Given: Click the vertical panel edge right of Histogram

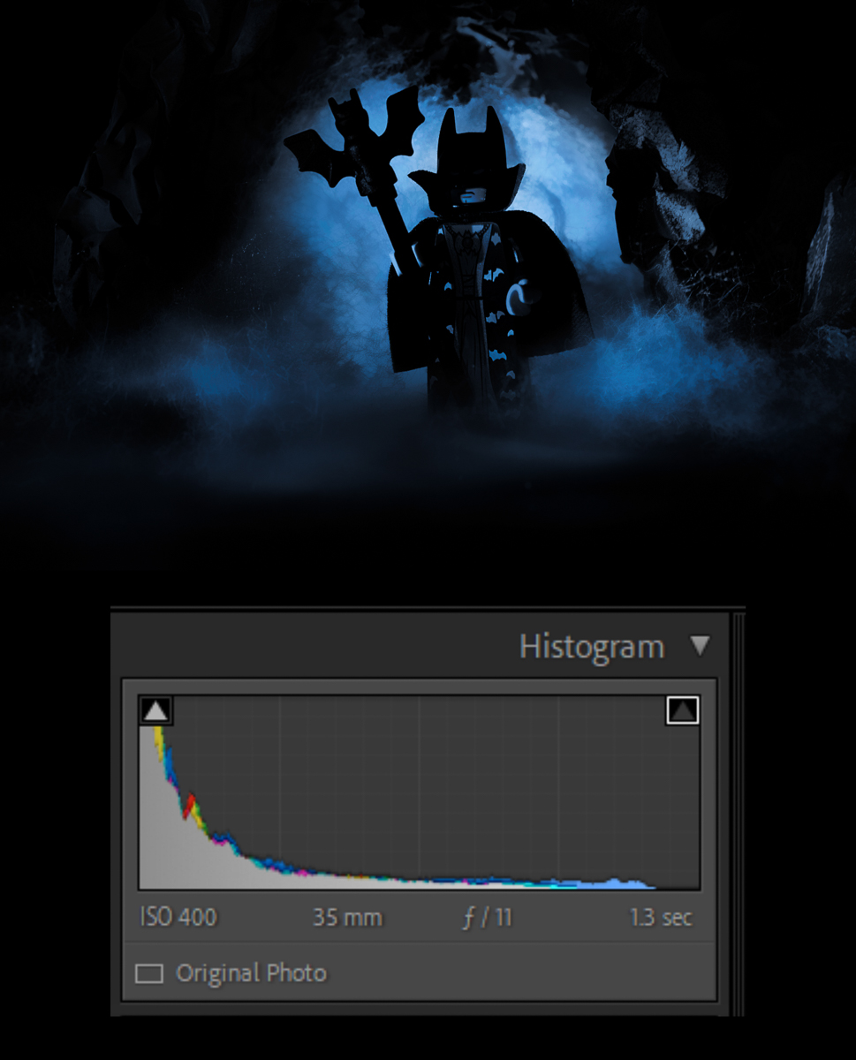Looking at the screenshot, I should tap(739, 813).
